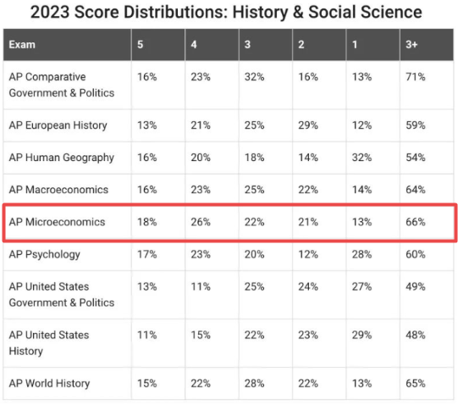
Task: Click AP Human Geography row label
Action: click(x=61, y=158)
